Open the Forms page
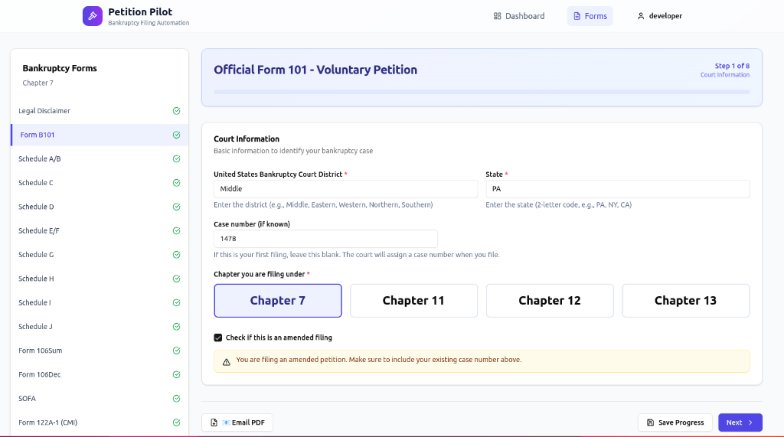The width and height of the screenshot is (784, 437). tap(590, 16)
